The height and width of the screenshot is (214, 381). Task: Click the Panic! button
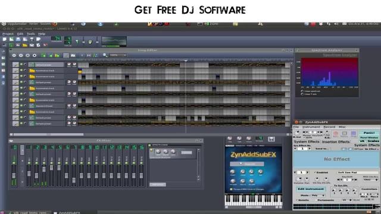(369, 133)
